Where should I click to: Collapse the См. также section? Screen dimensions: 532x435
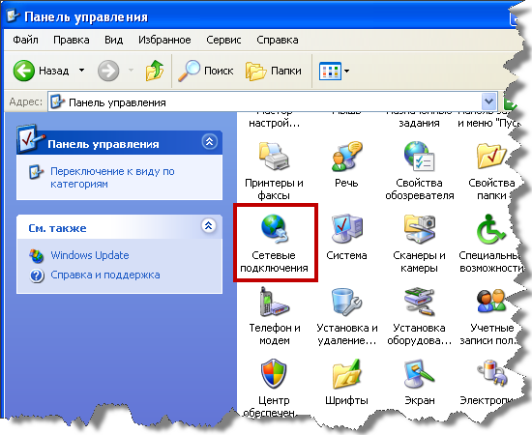coord(209,225)
